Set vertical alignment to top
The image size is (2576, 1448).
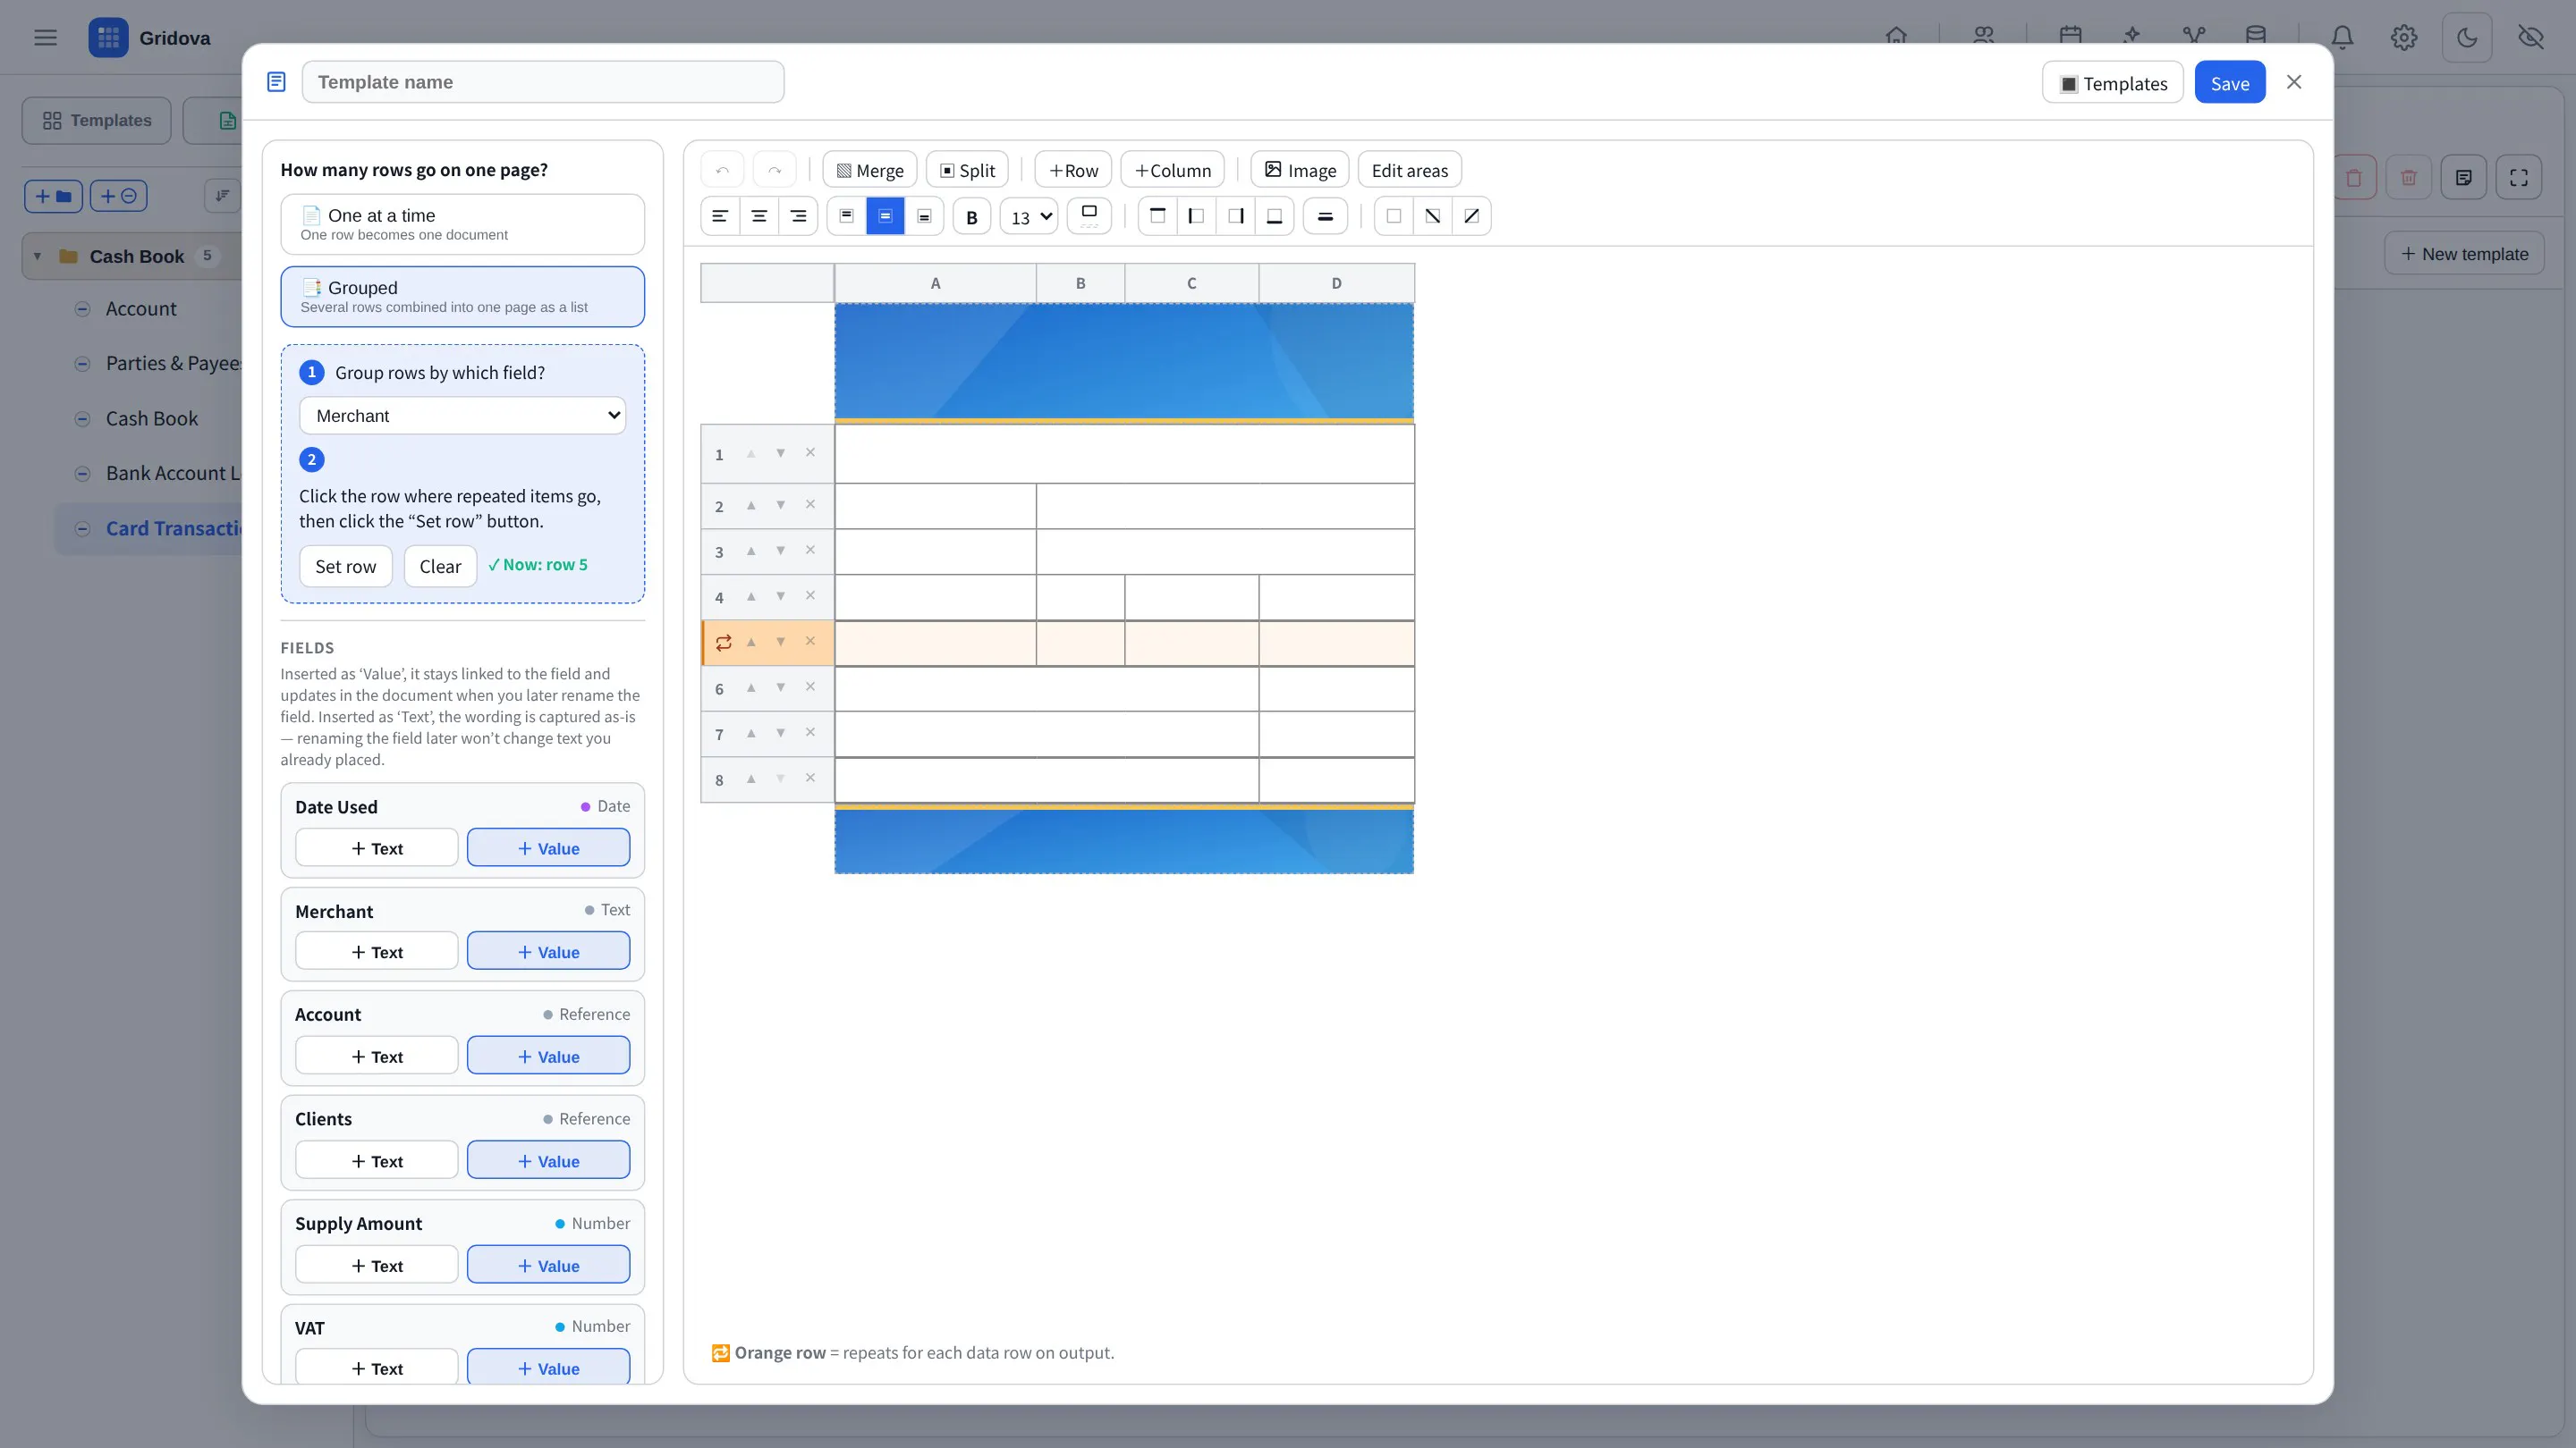(x=846, y=215)
